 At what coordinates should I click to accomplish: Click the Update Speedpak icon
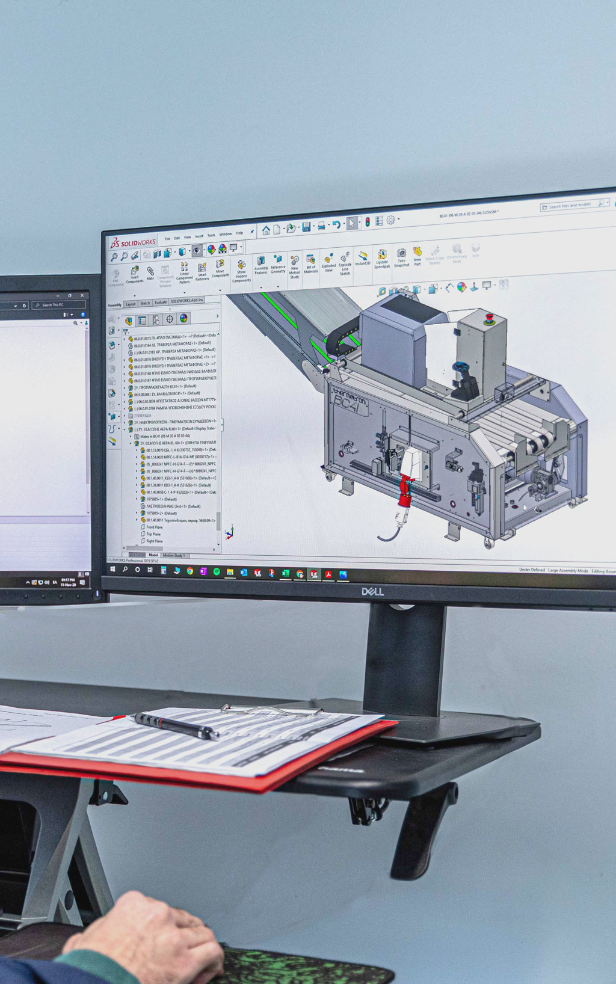[x=382, y=257]
